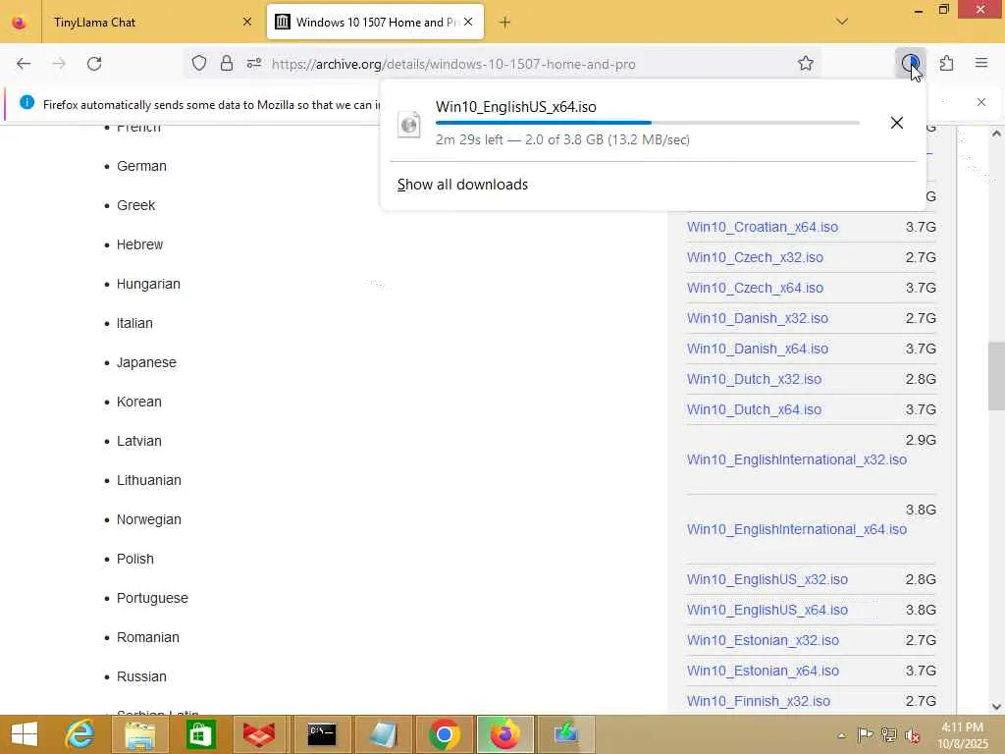The image size is (1005, 754).
Task: Show hidden system tray icons
Action: click(x=841, y=735)
